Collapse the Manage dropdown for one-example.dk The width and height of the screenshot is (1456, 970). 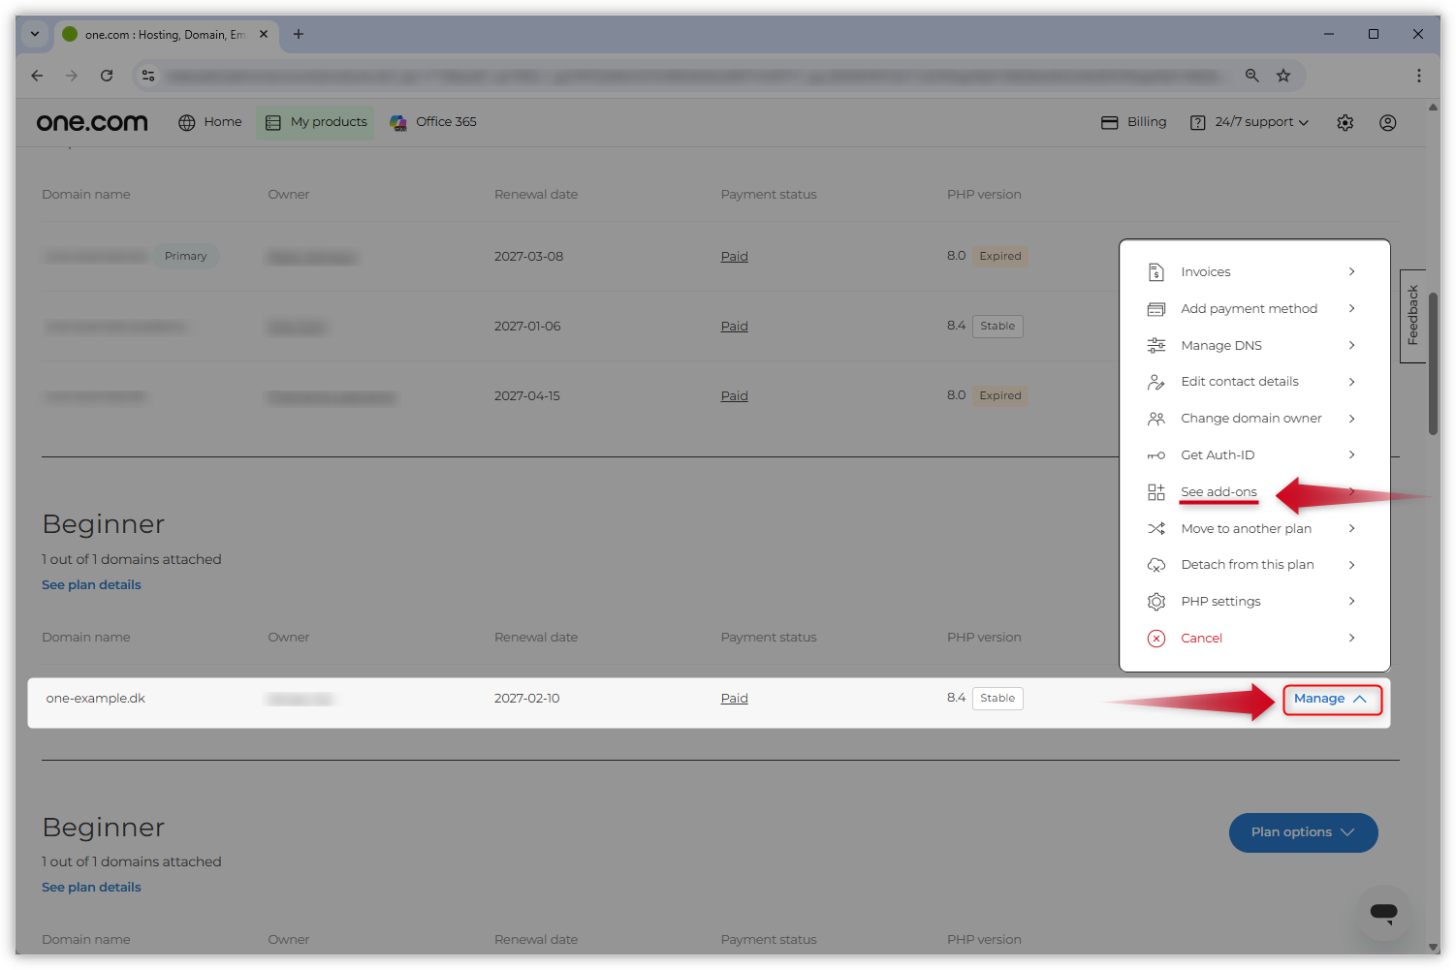1332,700
